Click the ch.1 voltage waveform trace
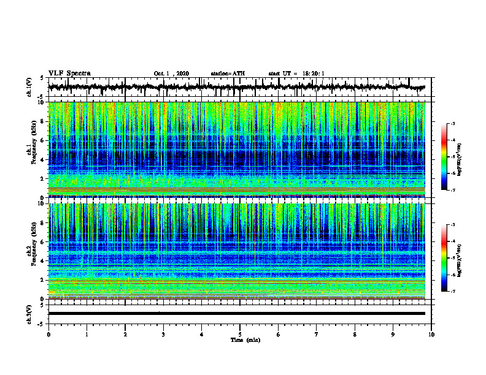This screenshot has width=486, height=375. 236,87
